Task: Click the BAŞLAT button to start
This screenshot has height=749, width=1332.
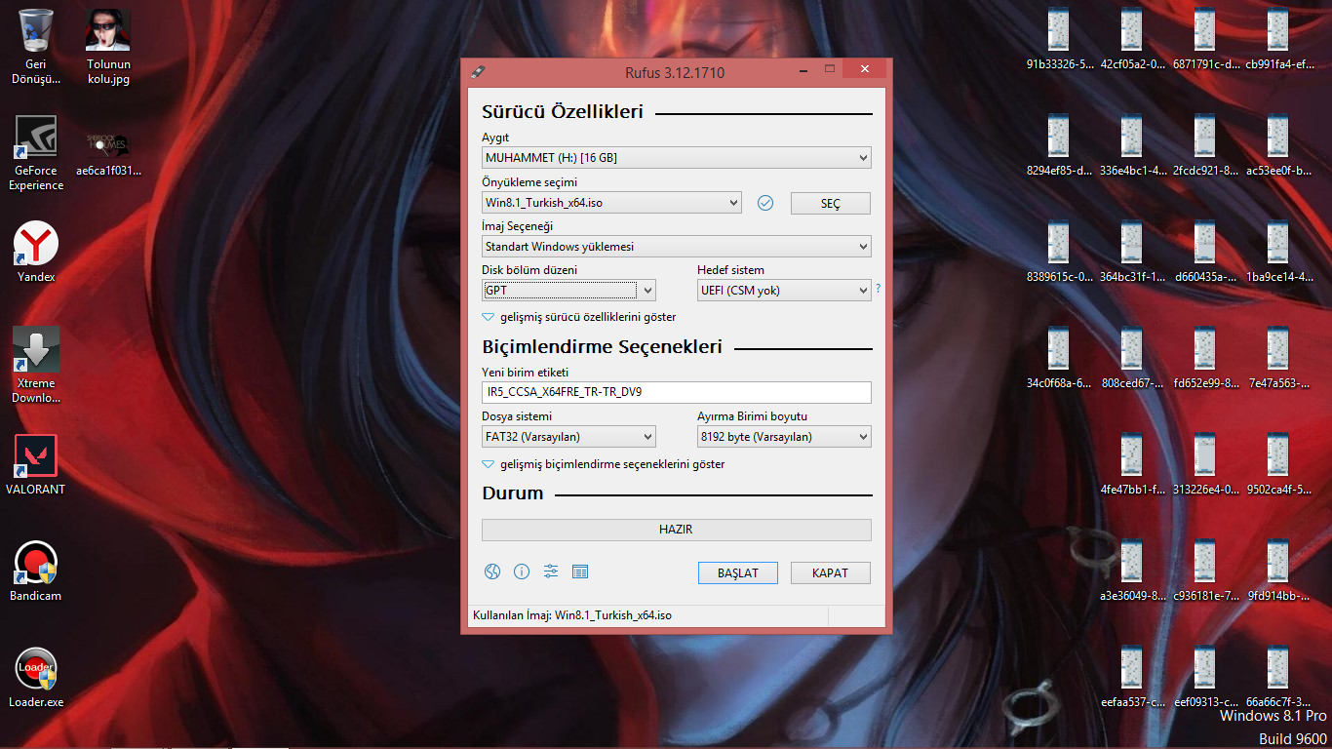Action: [738, 572]
